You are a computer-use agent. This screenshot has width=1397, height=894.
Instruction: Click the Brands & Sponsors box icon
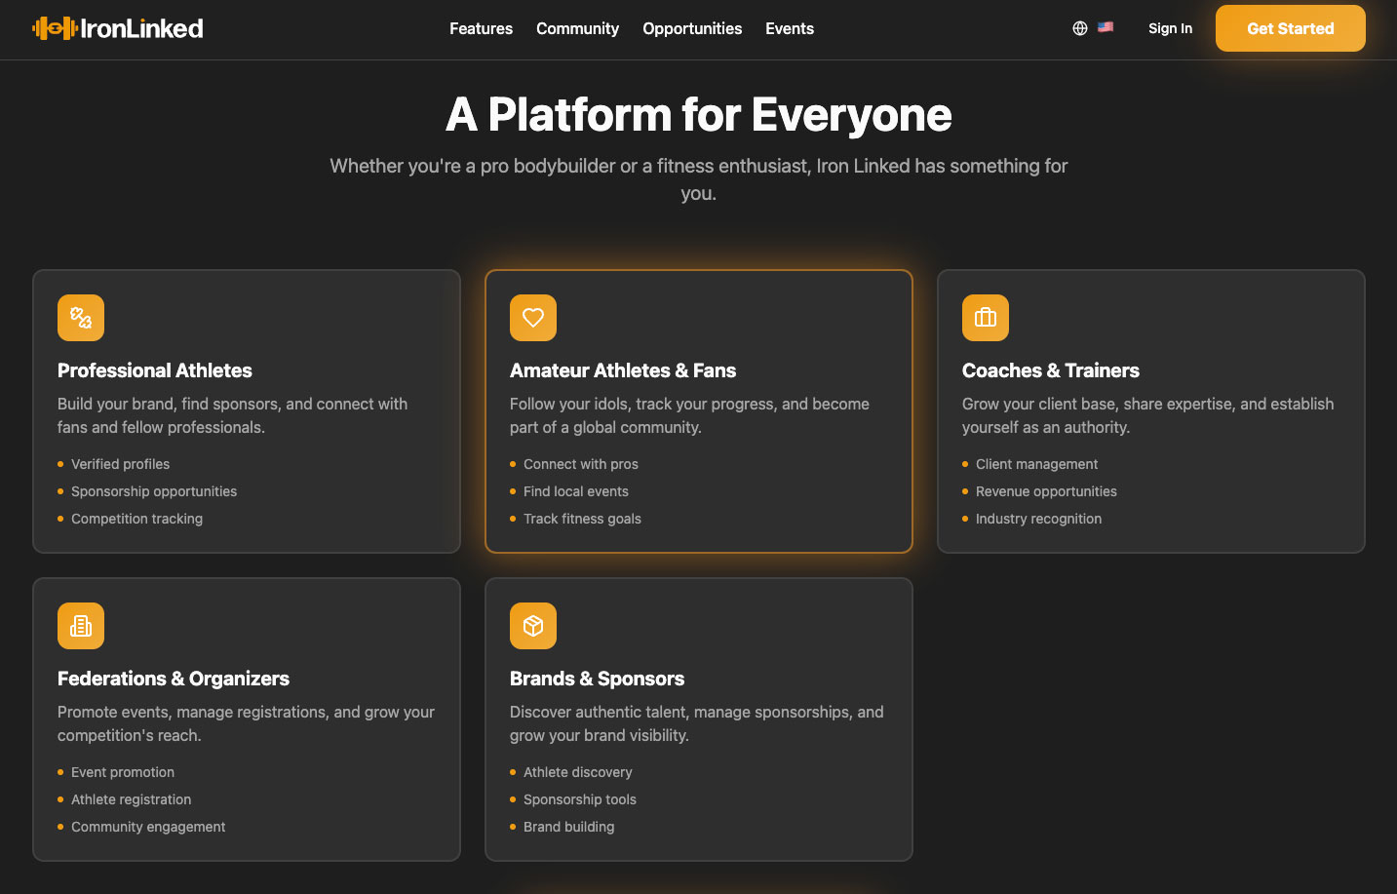pyautogui.click(x=533, y=626)
